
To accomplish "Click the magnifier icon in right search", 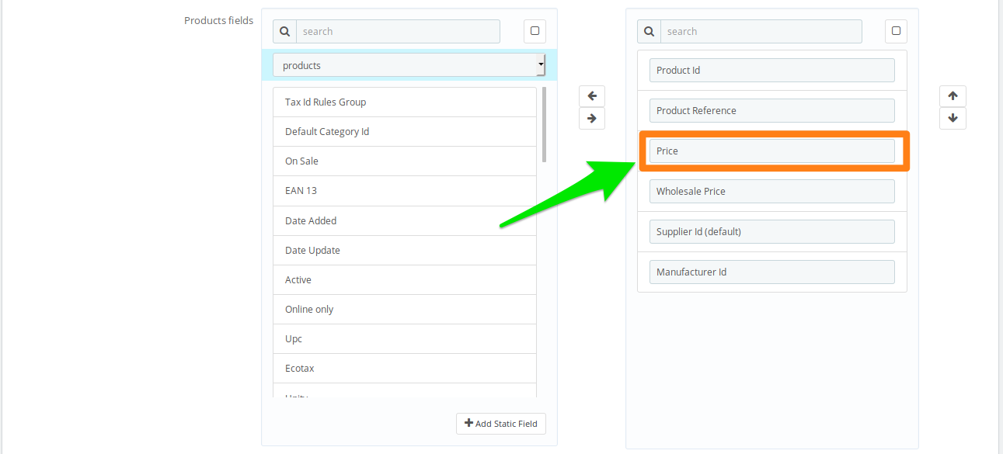I will pyautogui.click(x=649, y=32).
